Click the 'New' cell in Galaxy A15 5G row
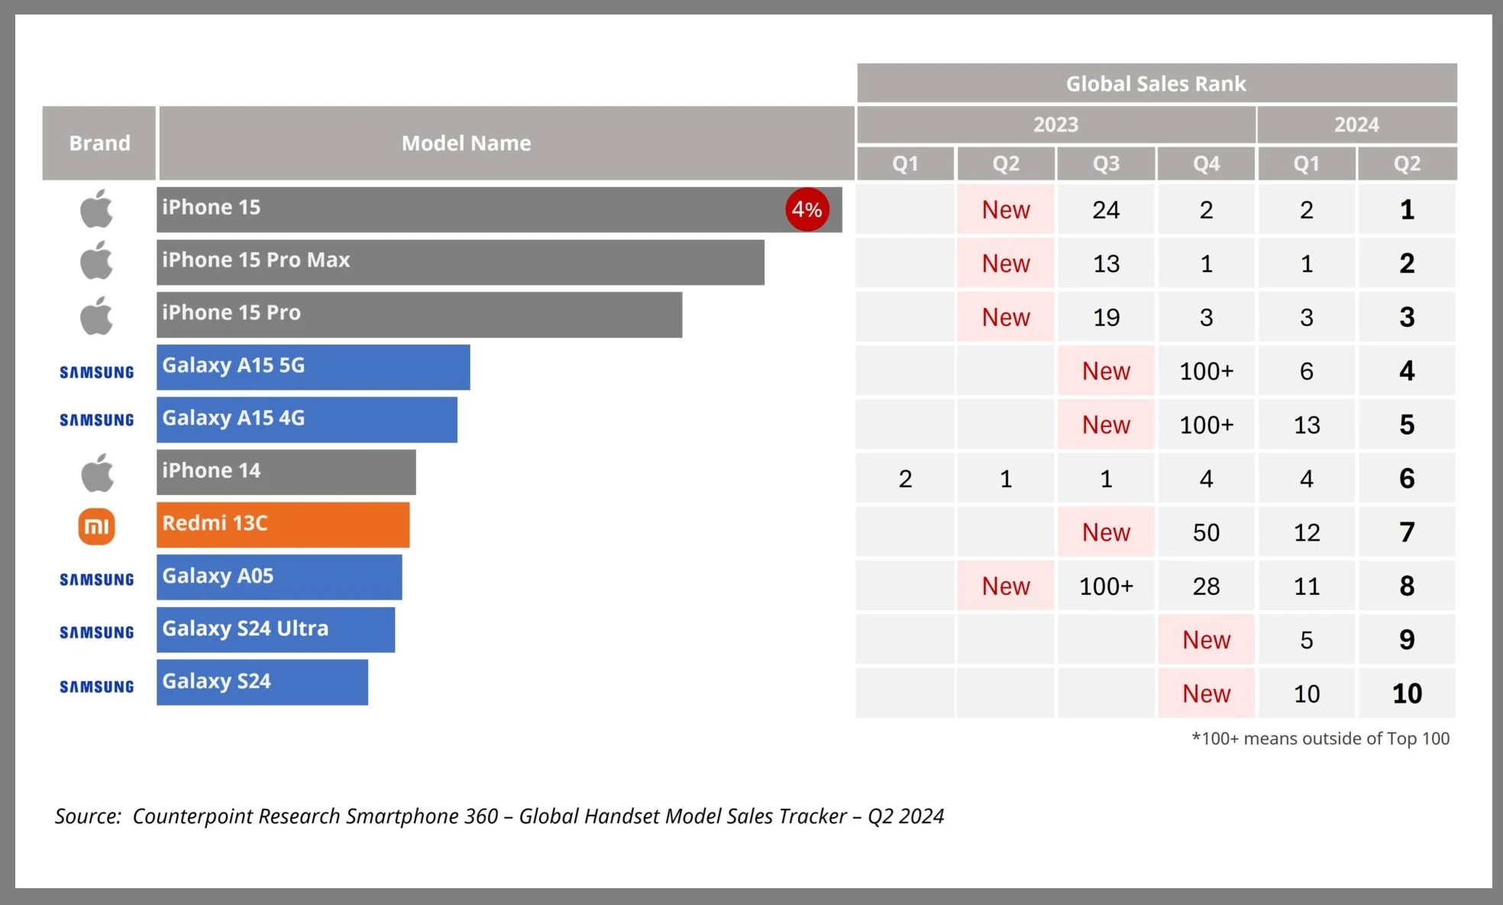This screenshot has height=905, width=1503. [x=1106, y=370]
